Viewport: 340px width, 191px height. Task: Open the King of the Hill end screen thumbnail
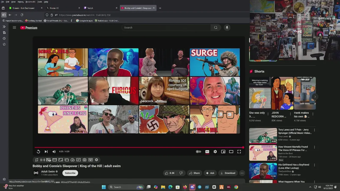pyautogui.click(x=63, y=62)
